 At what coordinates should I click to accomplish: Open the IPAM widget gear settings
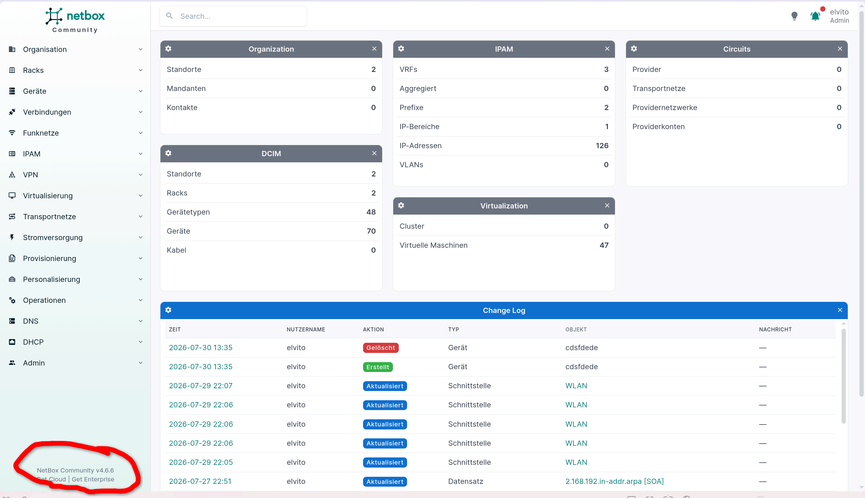[401, 49]
